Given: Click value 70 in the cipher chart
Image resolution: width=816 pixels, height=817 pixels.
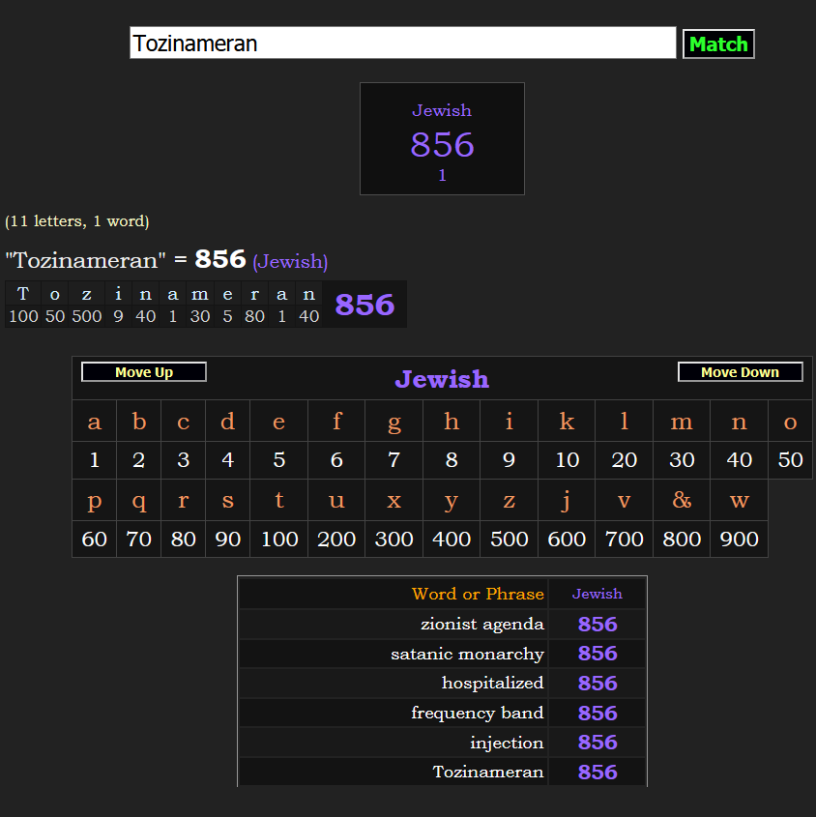Looking at the screenshot, I should pyautogui.click(x=138, y=539).
